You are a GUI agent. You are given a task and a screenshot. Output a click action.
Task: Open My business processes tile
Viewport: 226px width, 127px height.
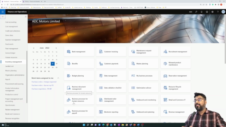[x=143, y=75]
